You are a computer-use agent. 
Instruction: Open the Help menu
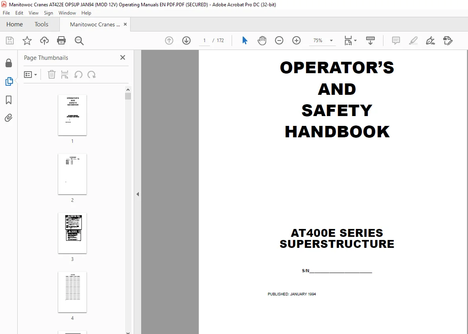[x=86, y=13]
